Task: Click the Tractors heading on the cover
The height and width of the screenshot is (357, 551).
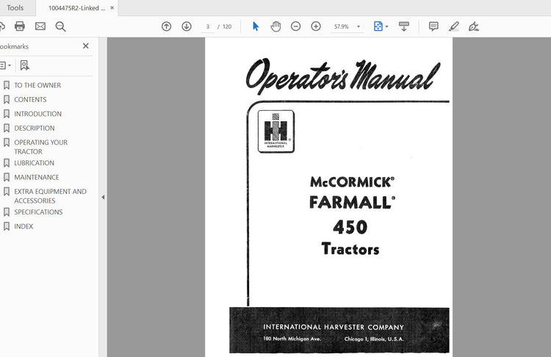Action: click(350, 249)
